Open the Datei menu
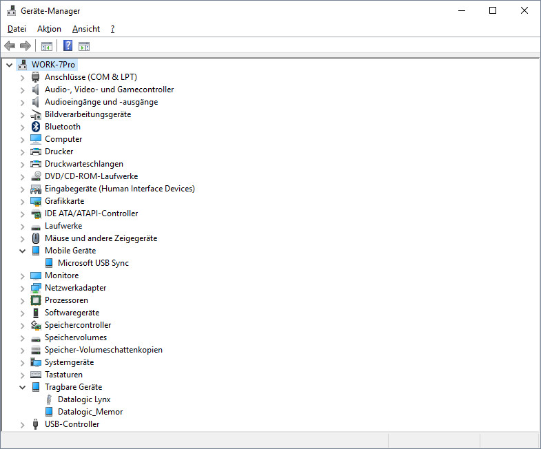541x449 pixels. [x=17, y=29]
